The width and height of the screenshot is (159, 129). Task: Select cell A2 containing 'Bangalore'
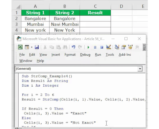[x=35, y=18]
